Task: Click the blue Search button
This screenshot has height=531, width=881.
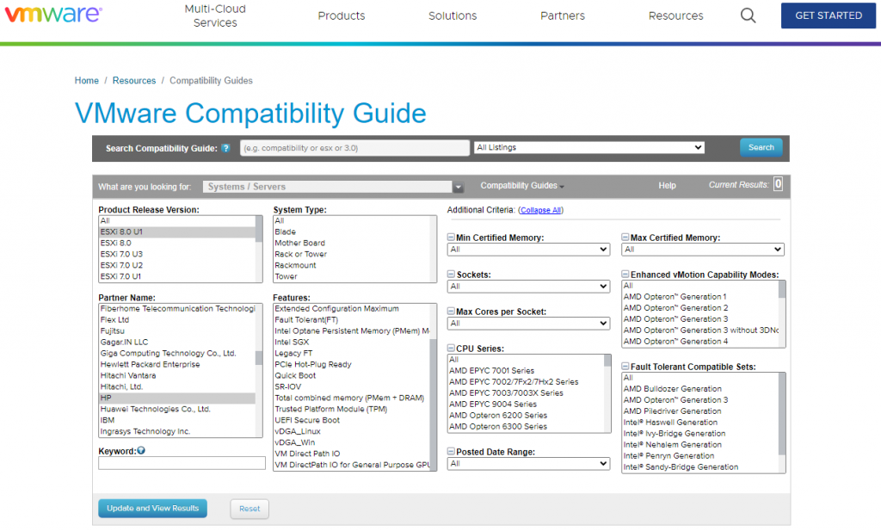Action: coord(761,147)
